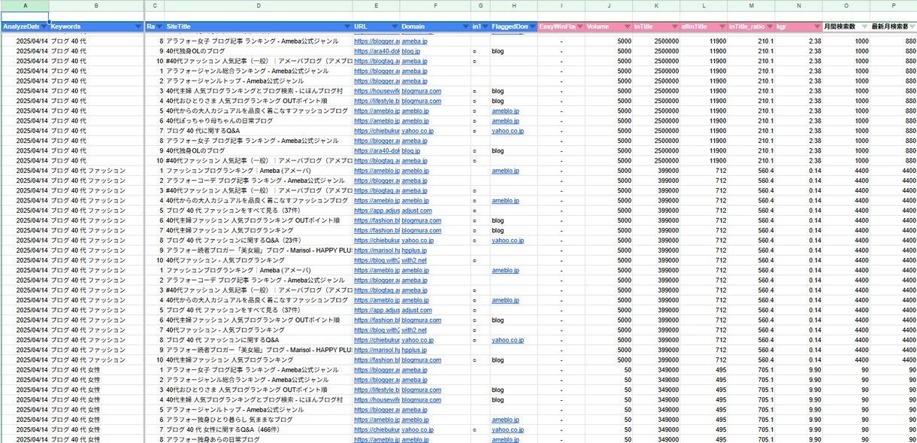Select column M header letter
917x443 pixels.
(751, 5)
